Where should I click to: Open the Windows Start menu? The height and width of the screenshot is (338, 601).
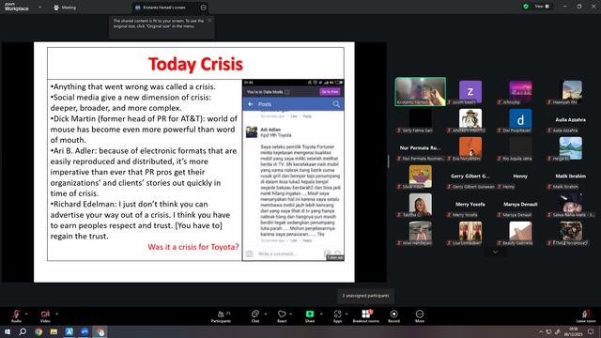[x=8, y=331]
